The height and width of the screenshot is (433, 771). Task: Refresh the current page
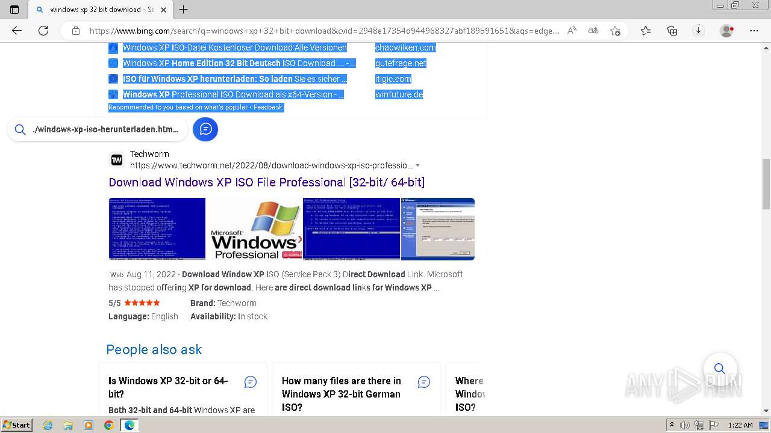[43, 31]
